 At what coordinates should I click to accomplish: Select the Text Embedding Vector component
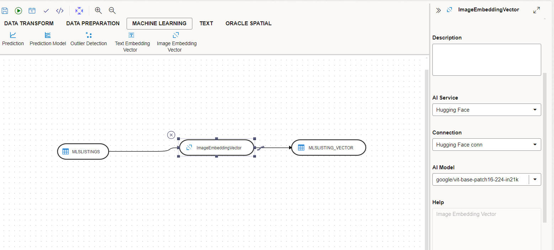pos(132,42)
